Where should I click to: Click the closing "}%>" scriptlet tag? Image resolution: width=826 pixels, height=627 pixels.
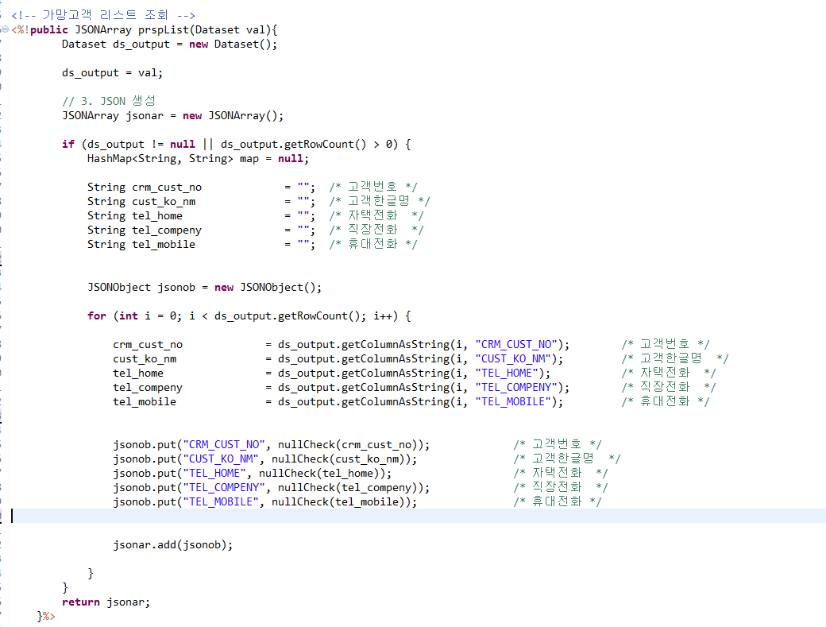(46, 616)
